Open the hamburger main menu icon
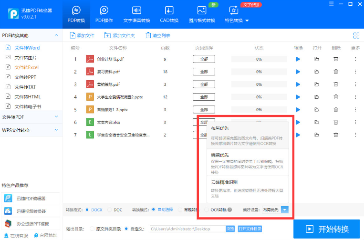The height and width of the screenshot is (240, 364). coord(331,4)
